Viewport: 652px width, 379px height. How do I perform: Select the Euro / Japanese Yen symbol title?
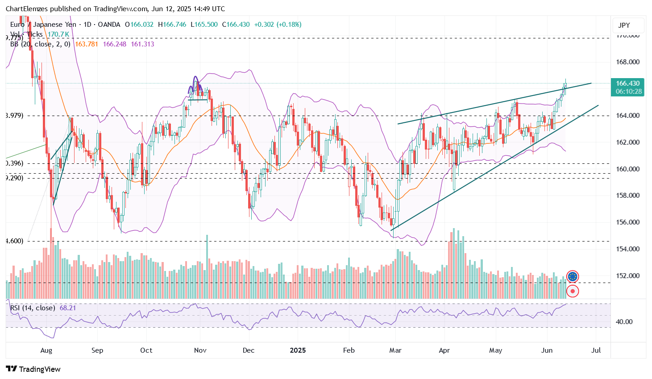[x=43, y=25]
